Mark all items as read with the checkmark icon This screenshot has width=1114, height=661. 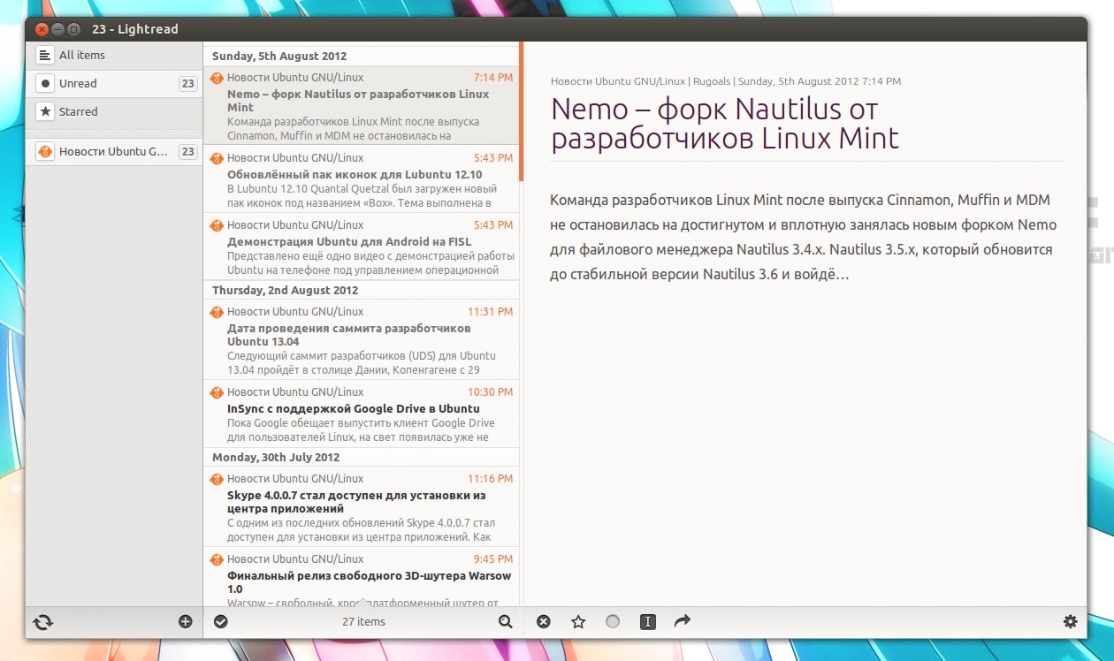click(x=221, y=621)
